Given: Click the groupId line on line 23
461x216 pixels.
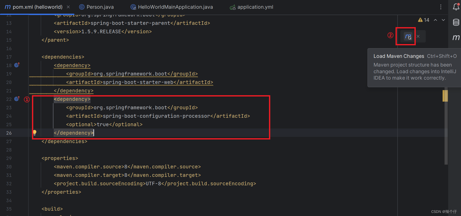Looking at the screenshot, I should [132, 107].
